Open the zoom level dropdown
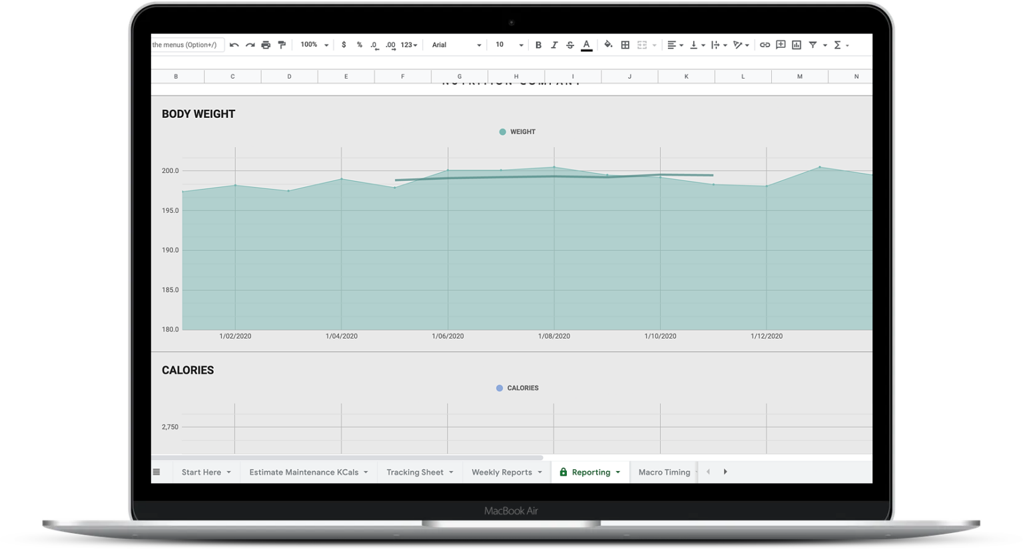Image resolution: width=1023 pixels, height=549 pixels. click(x=312, y=44)
